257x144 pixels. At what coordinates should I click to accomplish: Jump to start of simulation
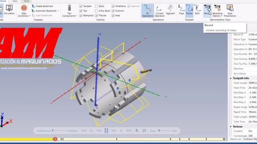(x=84, y=131)
